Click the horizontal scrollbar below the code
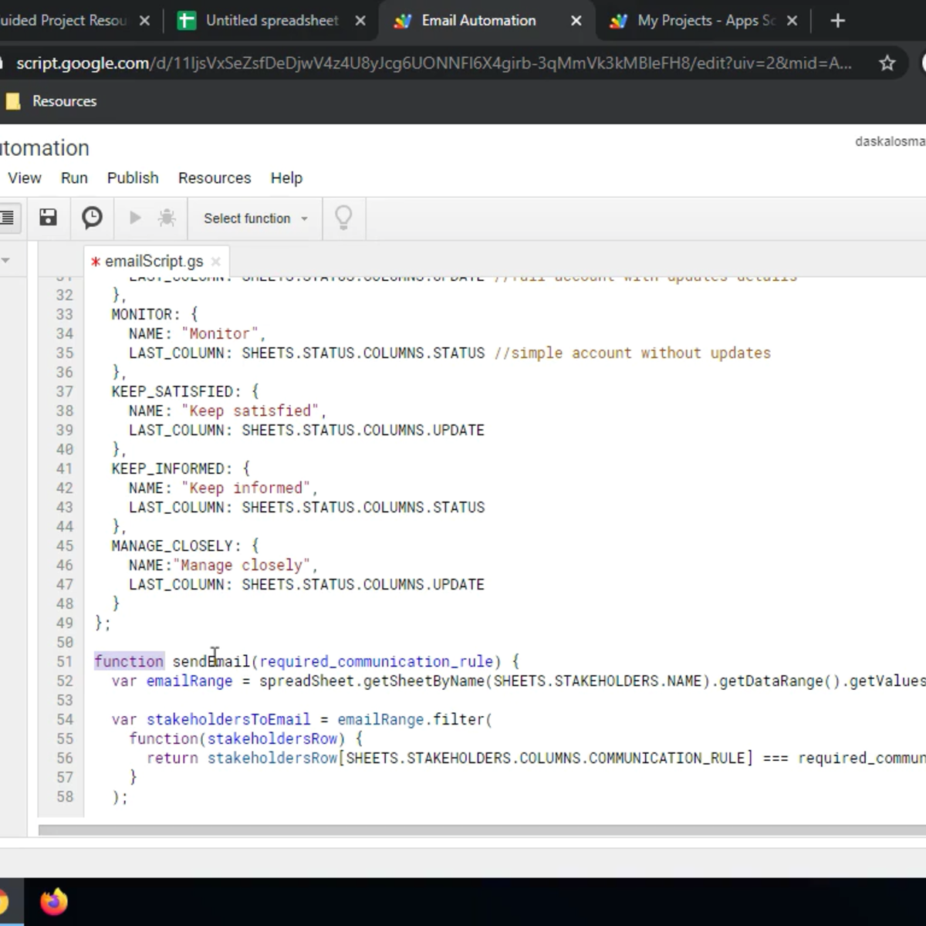Viewport: 926px width, 926px height. [x=478, y=830]
